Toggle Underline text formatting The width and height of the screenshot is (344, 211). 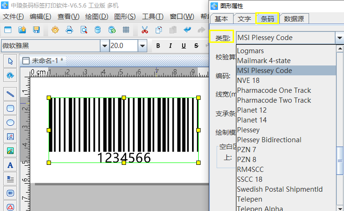(183, 46)
